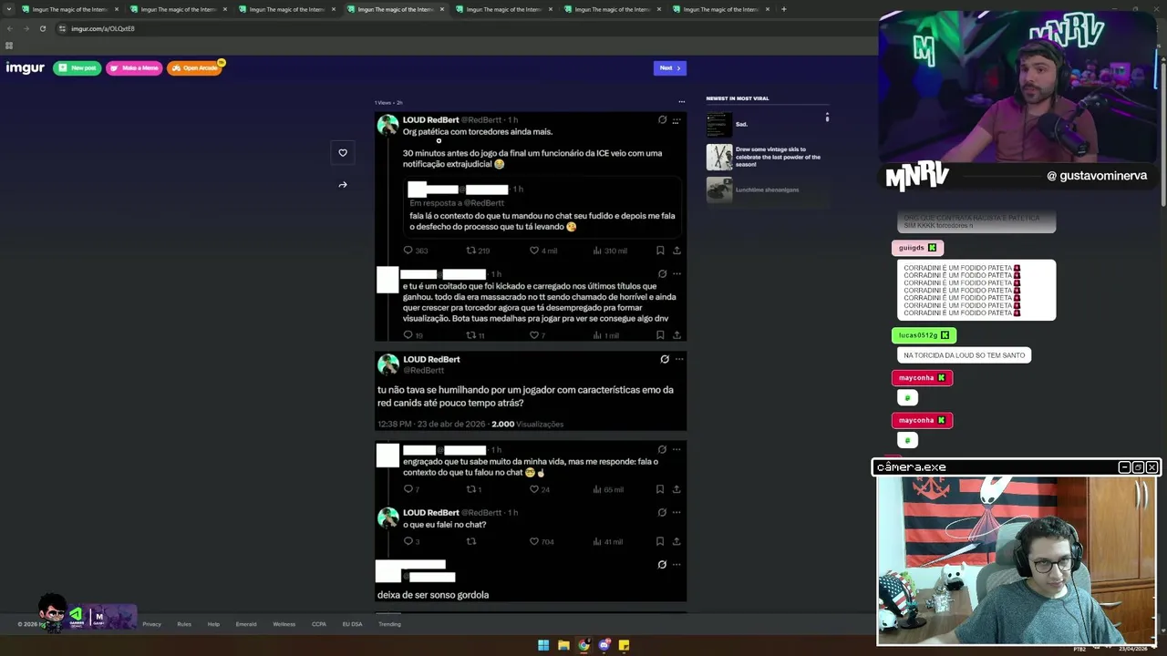Go to the Next post
1167x656 pixels.
[670, 68]
